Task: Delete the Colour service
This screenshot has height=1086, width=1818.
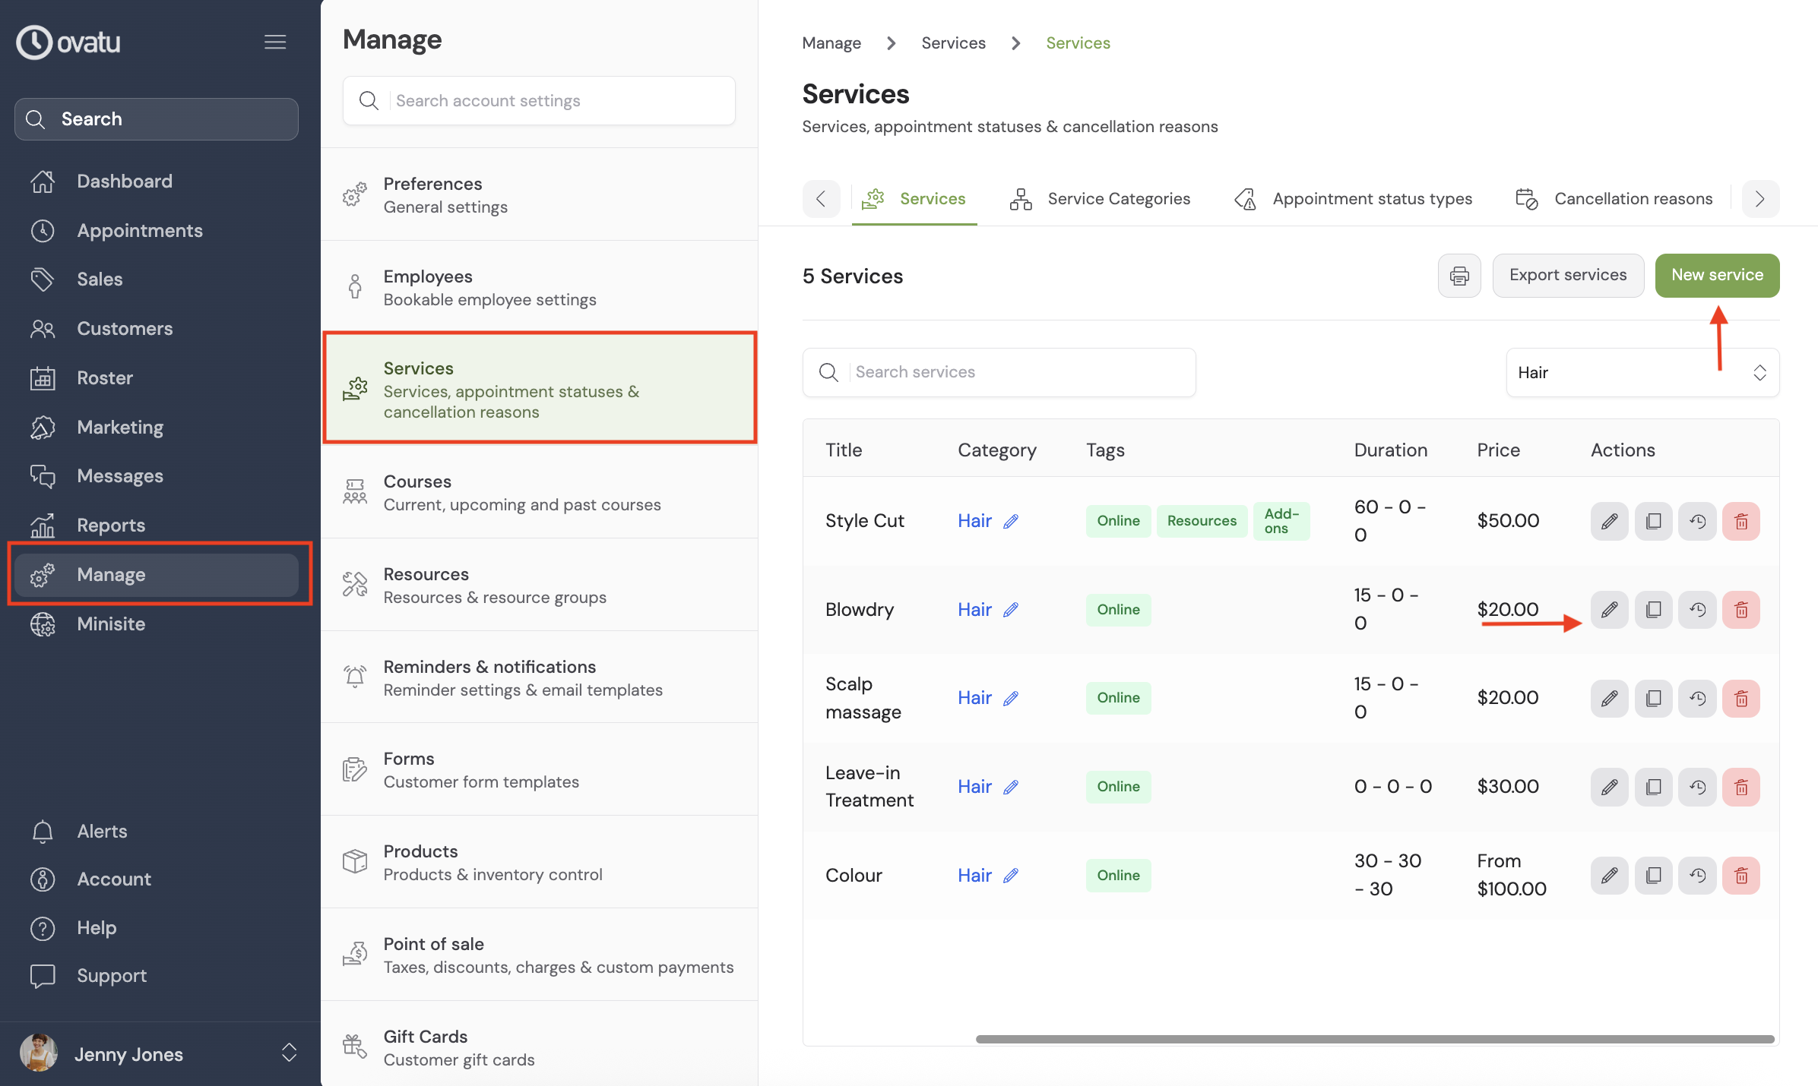Action: (x=1741, y=876)
